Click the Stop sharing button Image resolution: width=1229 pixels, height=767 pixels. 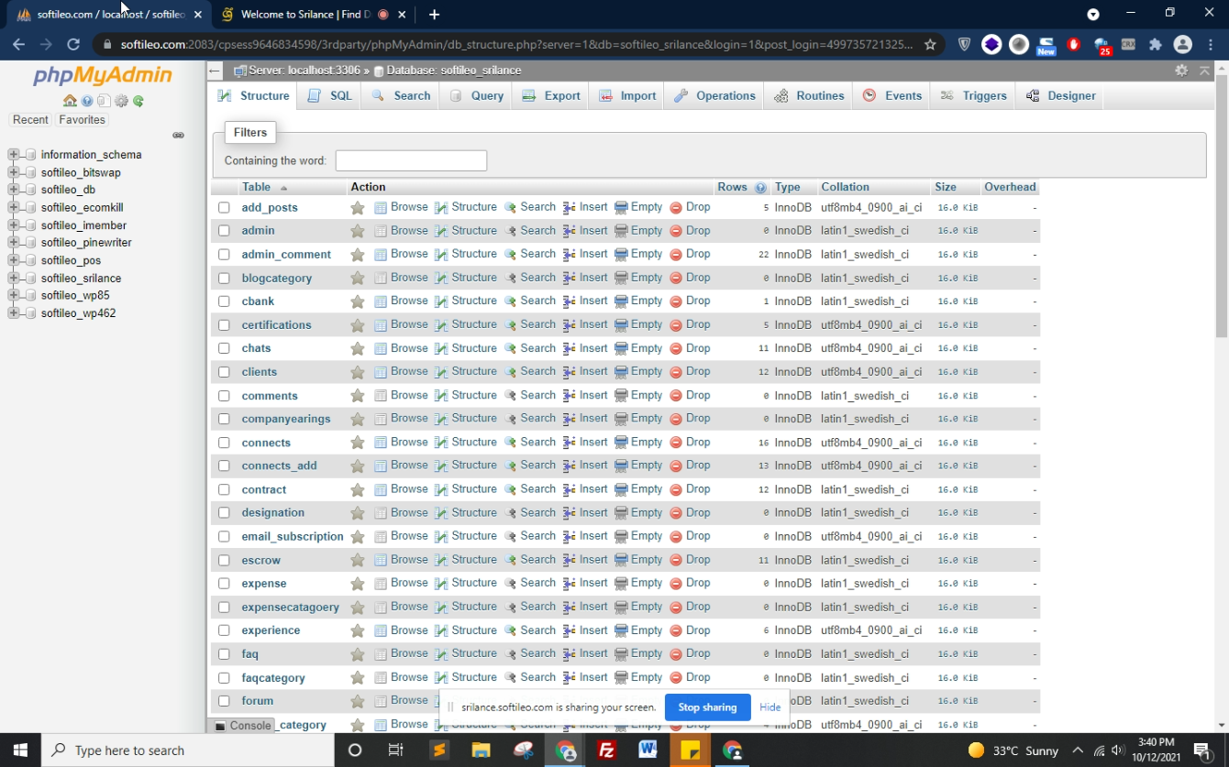tap(707, 707)
